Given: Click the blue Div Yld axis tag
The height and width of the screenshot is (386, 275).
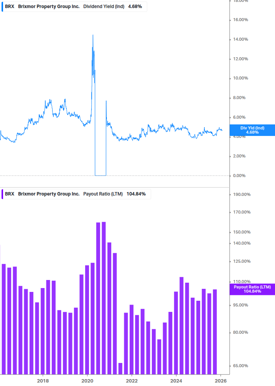Looking at the screenshot, I should [x=252, y=130].
